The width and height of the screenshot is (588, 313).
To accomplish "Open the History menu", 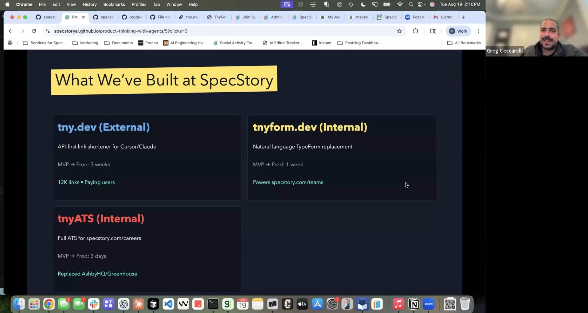I will pos(89,4).
